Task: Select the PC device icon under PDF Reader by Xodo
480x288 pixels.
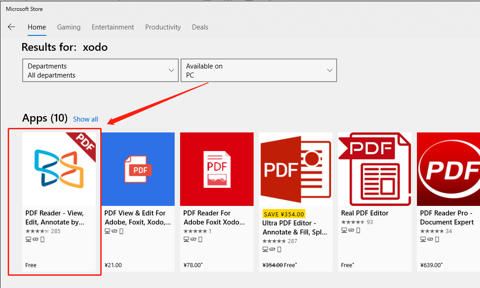Action: pyautogui.click(x=28, y=239)
